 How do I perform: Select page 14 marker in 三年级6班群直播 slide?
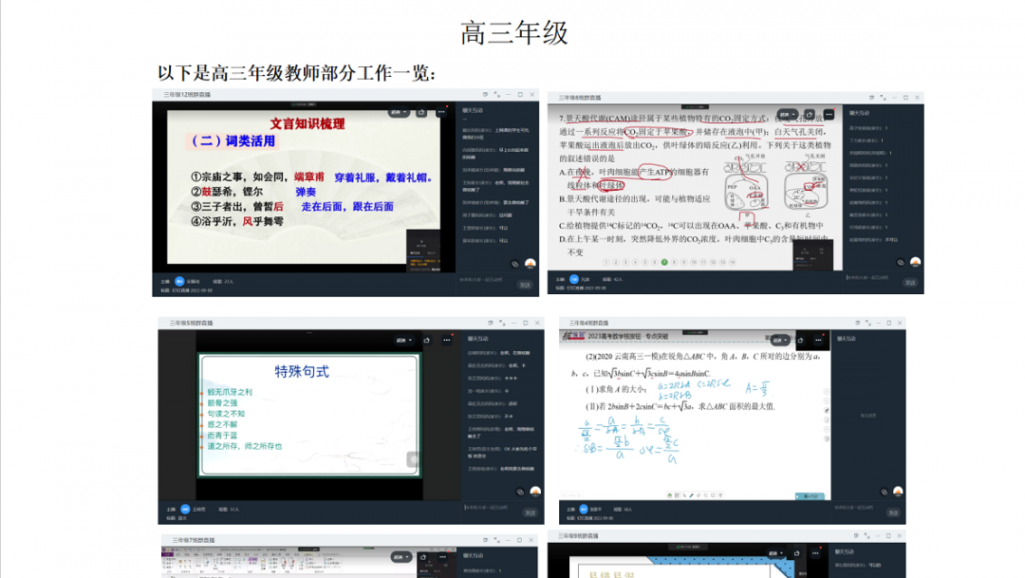point(732,262)
